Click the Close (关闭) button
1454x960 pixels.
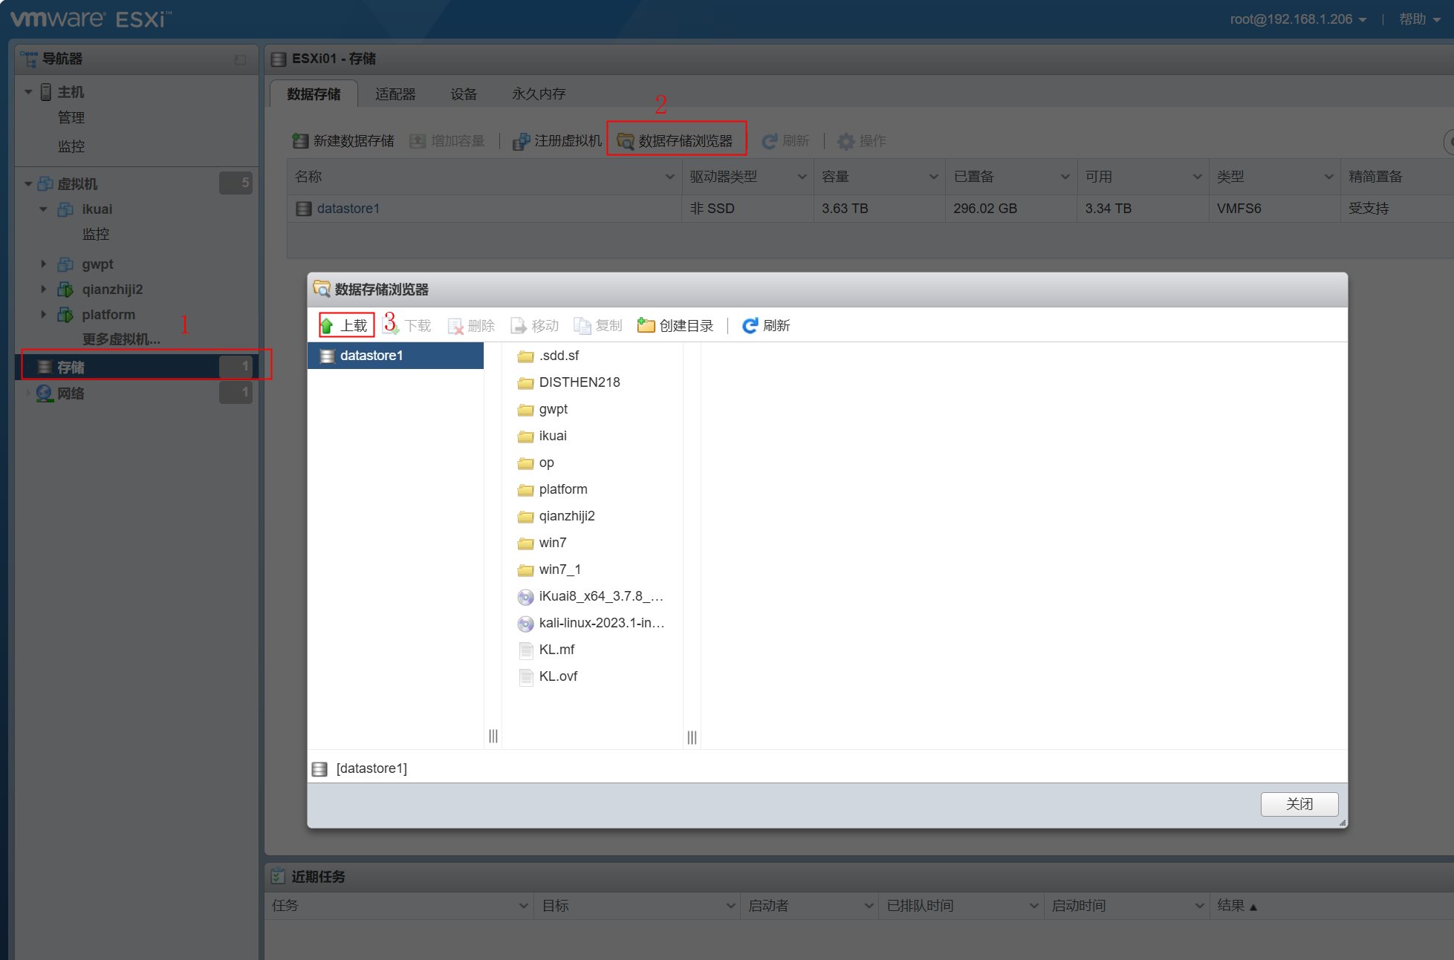[1299, 804]
